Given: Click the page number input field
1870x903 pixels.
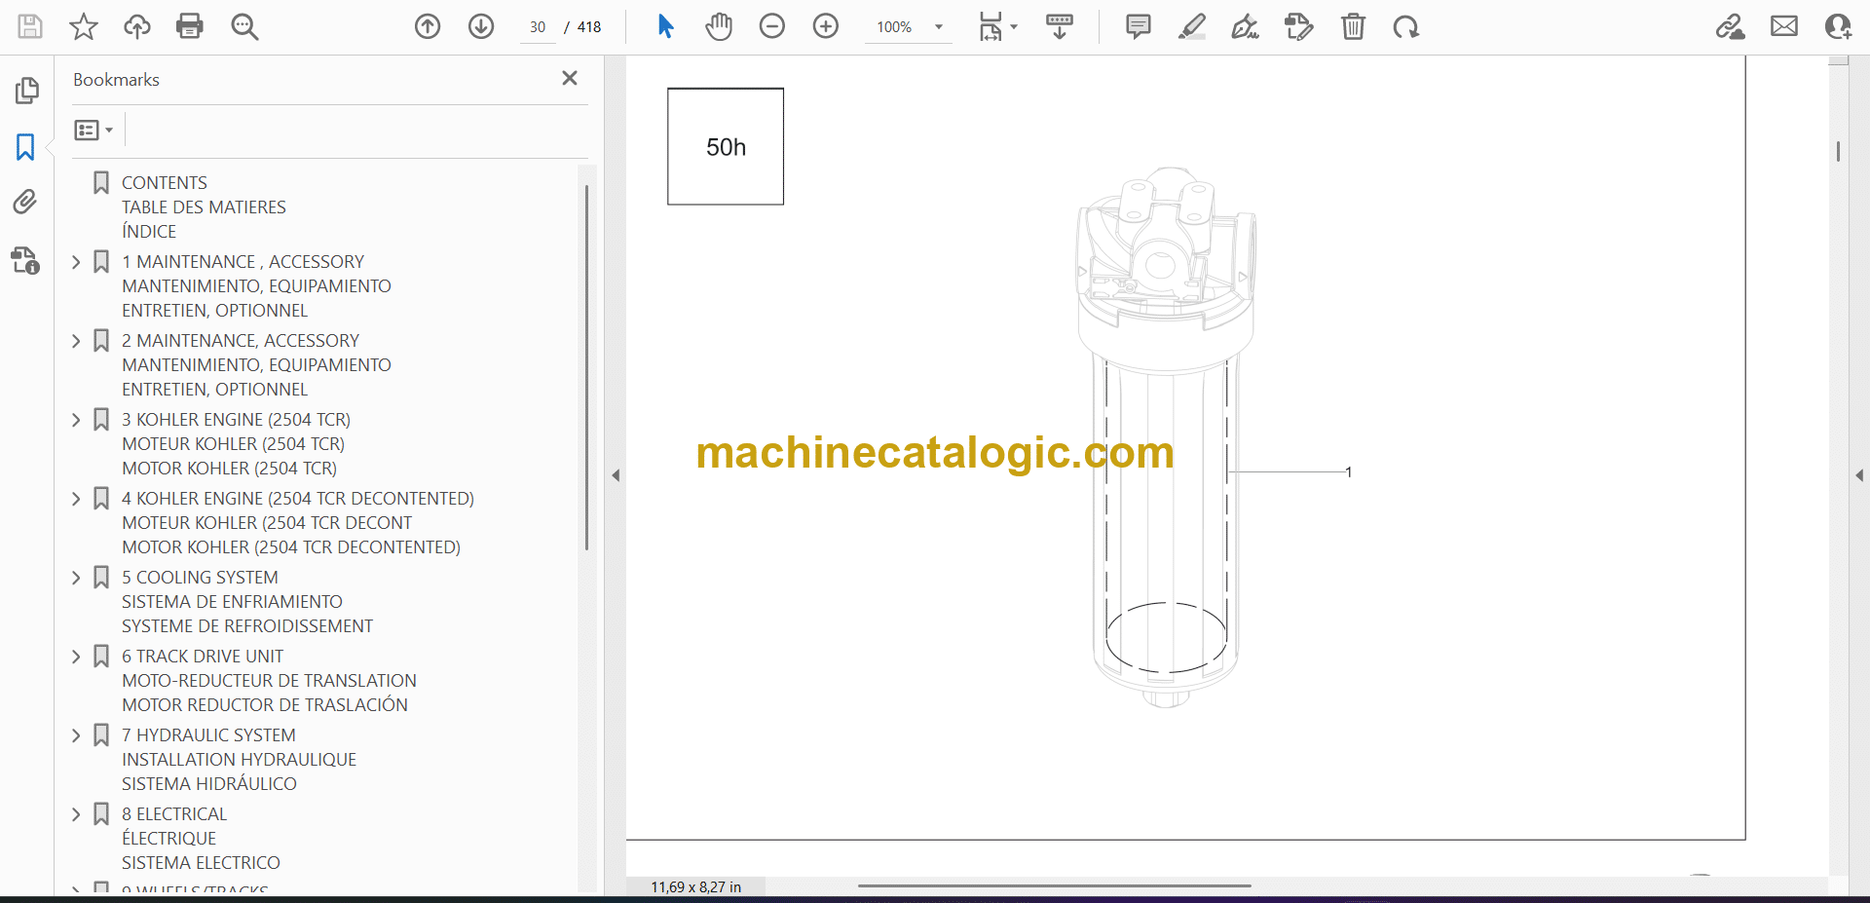Looking at the screenshot, I should click(538, 27).
